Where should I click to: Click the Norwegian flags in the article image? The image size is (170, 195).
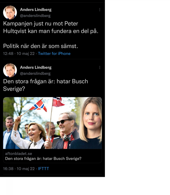[47, 104]
